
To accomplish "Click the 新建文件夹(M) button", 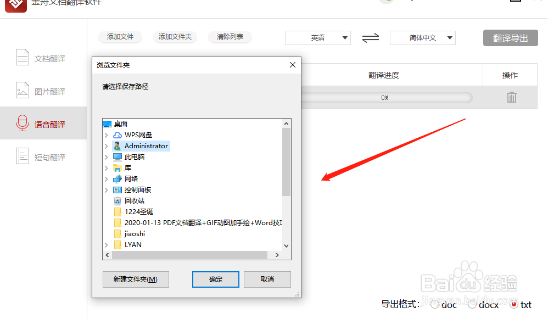I will (x=135, y=279).
